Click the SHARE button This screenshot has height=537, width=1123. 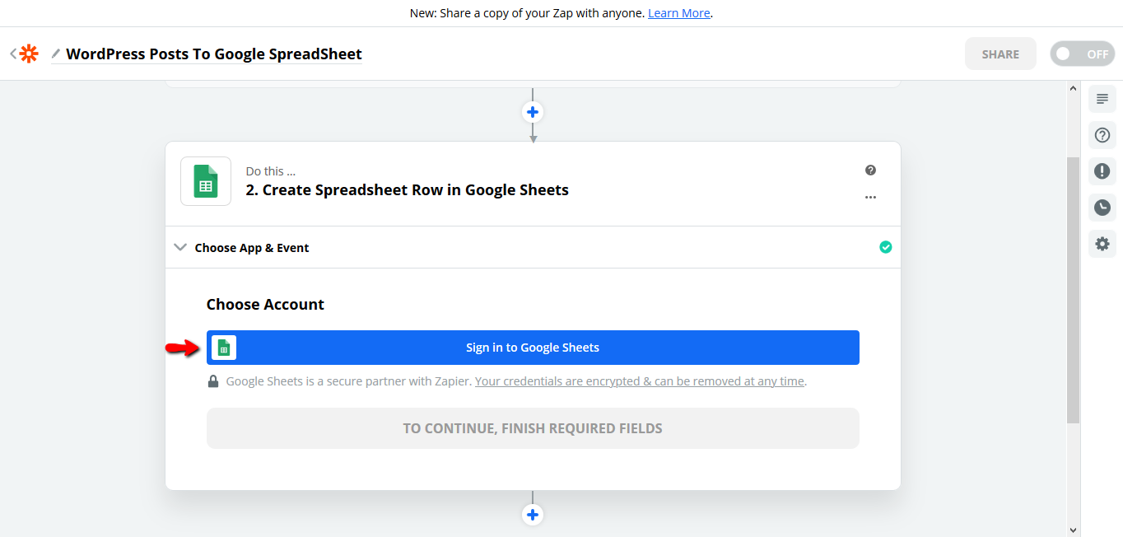[1000, 54]
